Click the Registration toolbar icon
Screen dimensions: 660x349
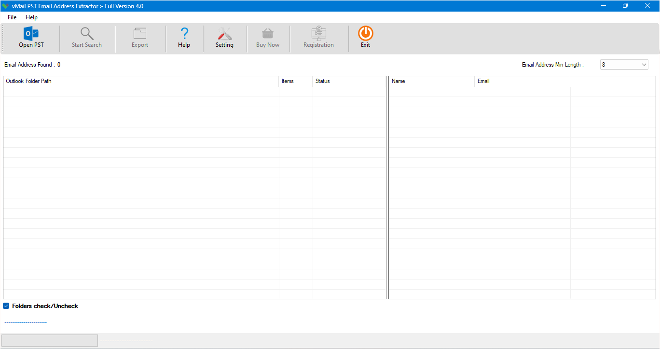click(318, 33)
